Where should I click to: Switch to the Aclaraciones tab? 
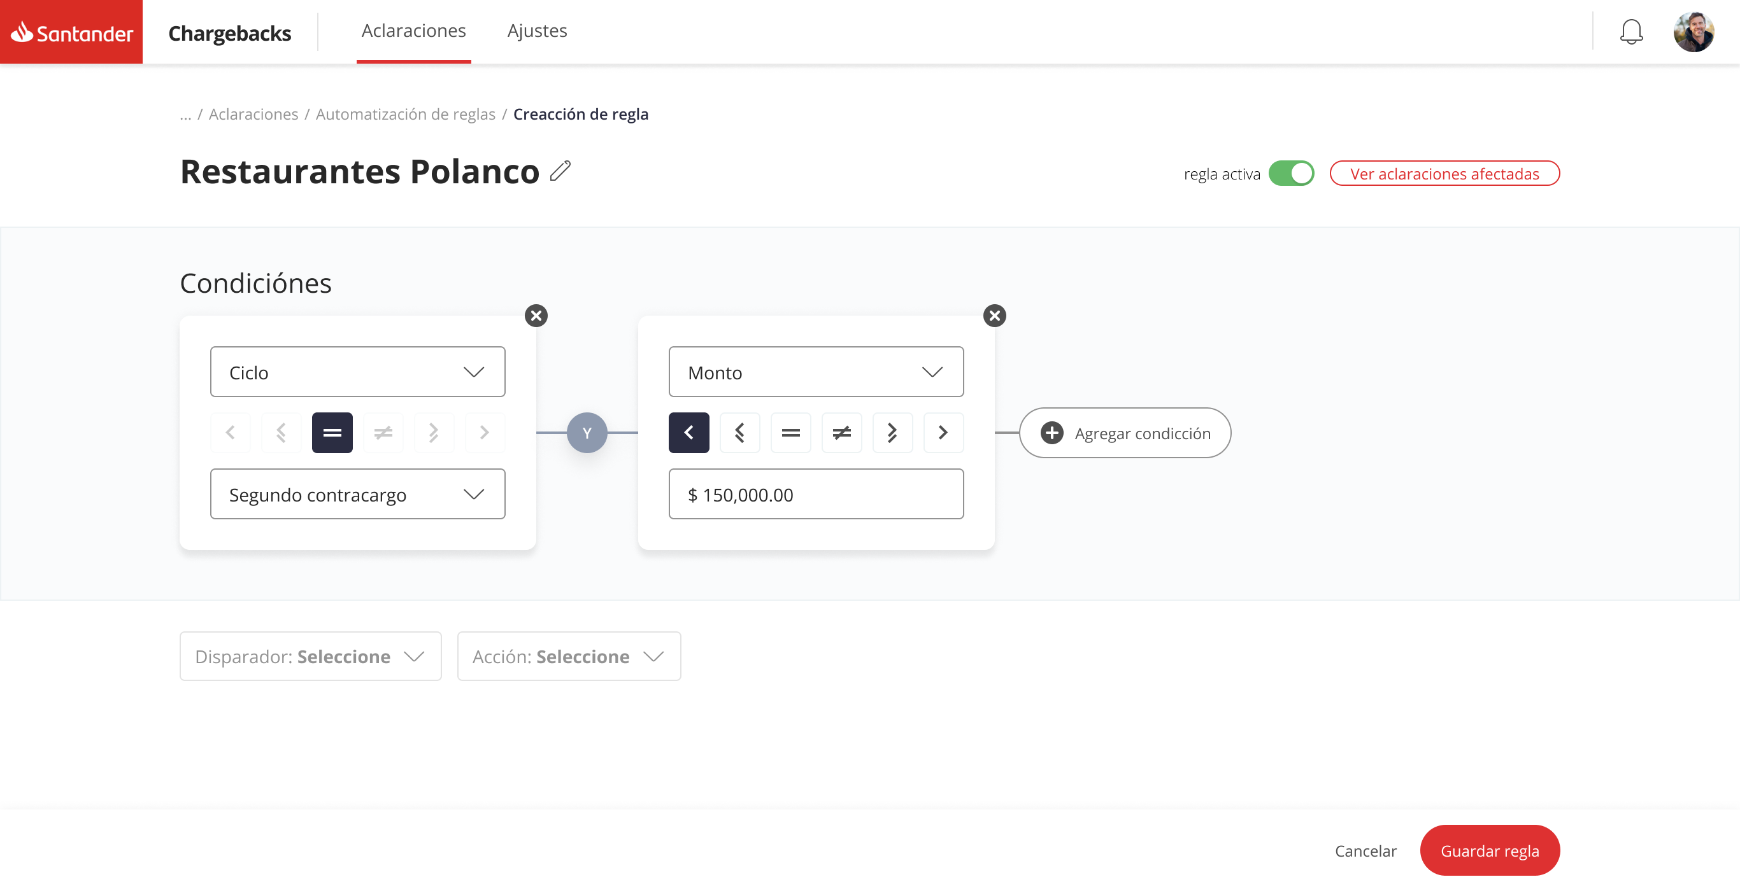413,31
